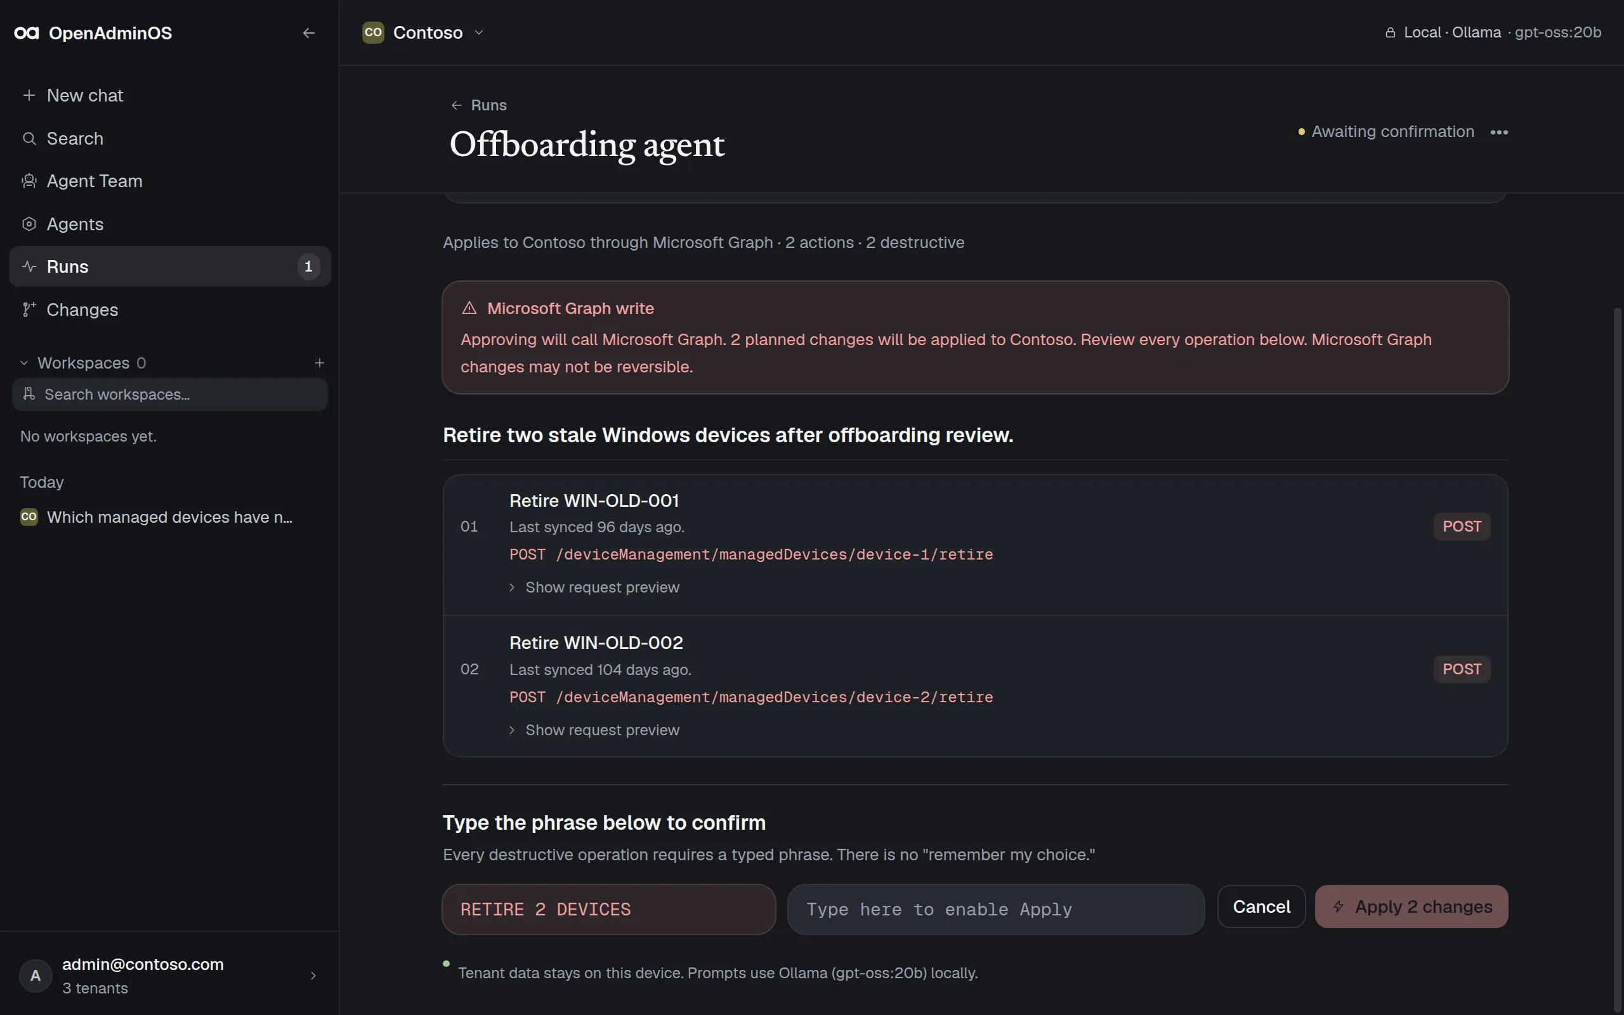1624x1015 pixels.
Task: Click the Runs pulse icon
Action: pos(29,266)
